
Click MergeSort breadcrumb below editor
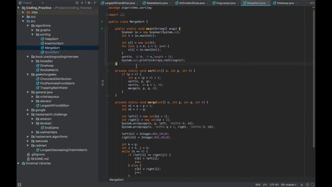pos(116,180)
